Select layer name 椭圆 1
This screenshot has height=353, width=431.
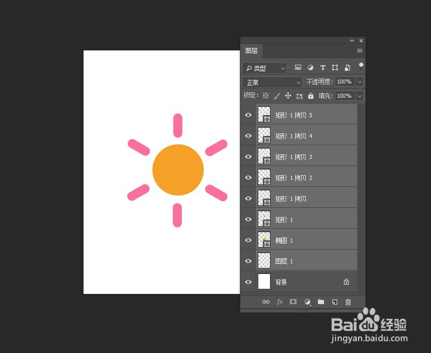click(284, 240)
